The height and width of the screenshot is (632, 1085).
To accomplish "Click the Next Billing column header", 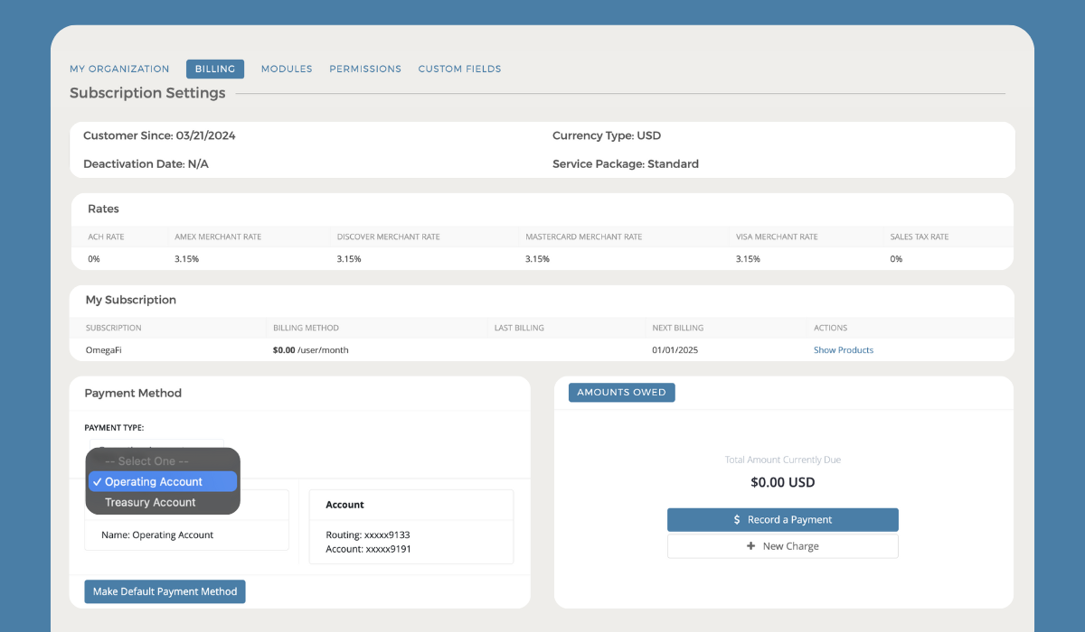I will click(677, 328).
